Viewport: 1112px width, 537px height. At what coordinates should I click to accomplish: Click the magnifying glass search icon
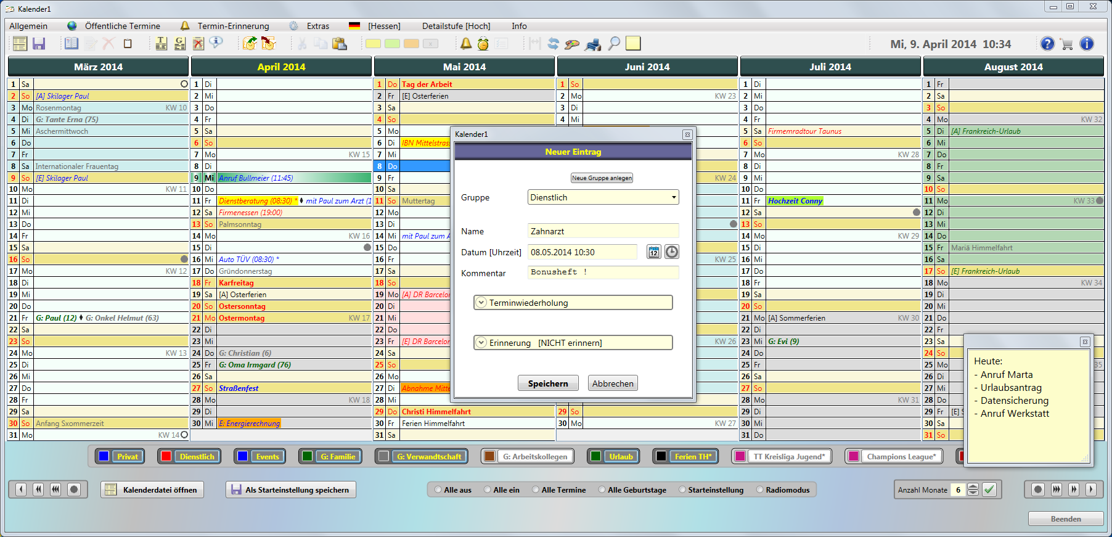tap(614, 44)
